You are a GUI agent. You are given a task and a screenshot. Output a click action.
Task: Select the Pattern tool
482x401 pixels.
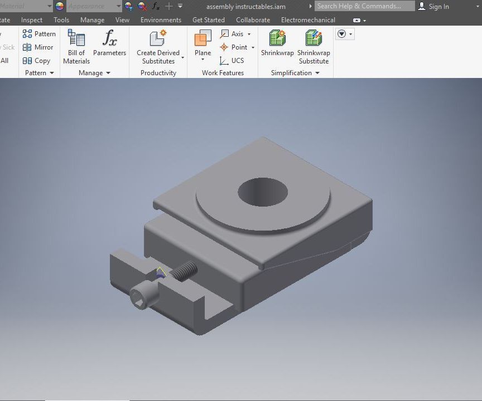coord(39,33)
